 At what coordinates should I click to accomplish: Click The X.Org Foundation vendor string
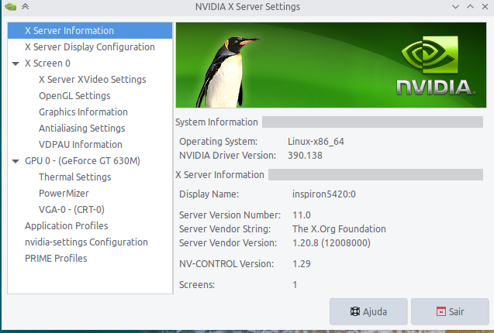pyautogui.click(x=339, y=228)
